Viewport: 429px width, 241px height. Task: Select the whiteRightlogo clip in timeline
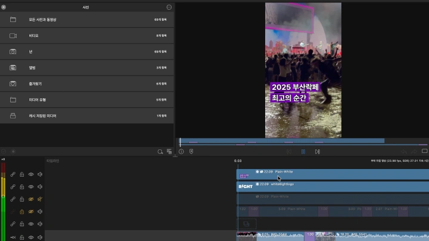(x=334, y=186)
